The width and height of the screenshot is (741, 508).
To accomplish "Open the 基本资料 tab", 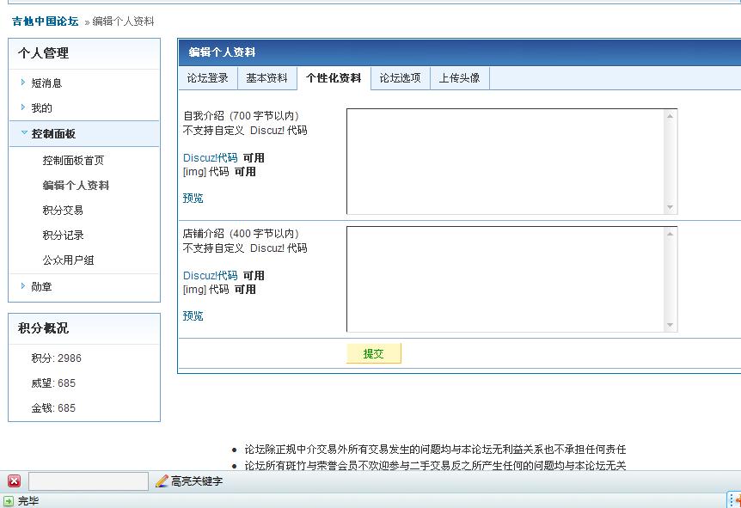I will tap(266, 78).
